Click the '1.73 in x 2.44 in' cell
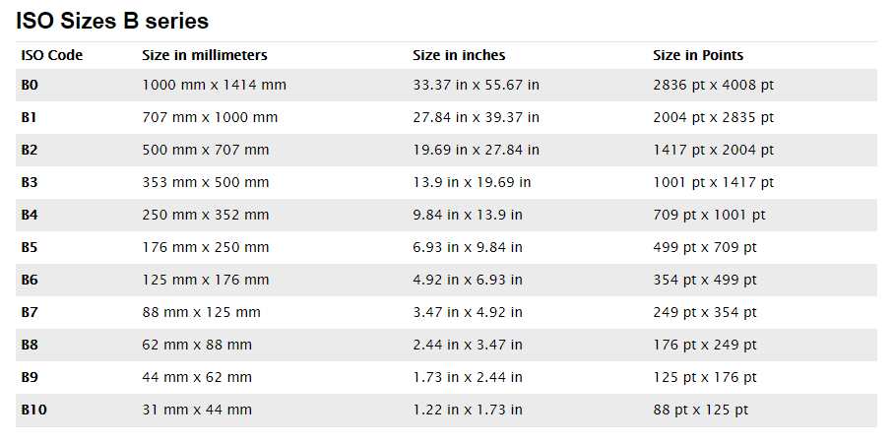Viewport: 893px width, 443px height. [468, 377]
